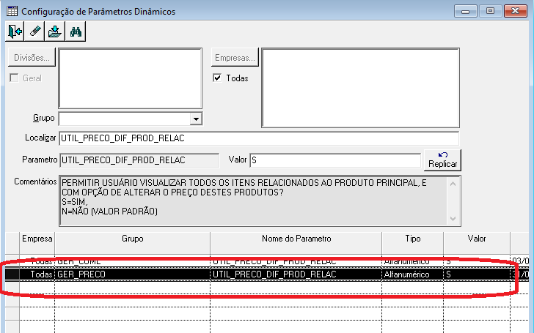The image size is (534, 333).
Task: Toggle the Geral checkbox
Action: coord(15,78)
